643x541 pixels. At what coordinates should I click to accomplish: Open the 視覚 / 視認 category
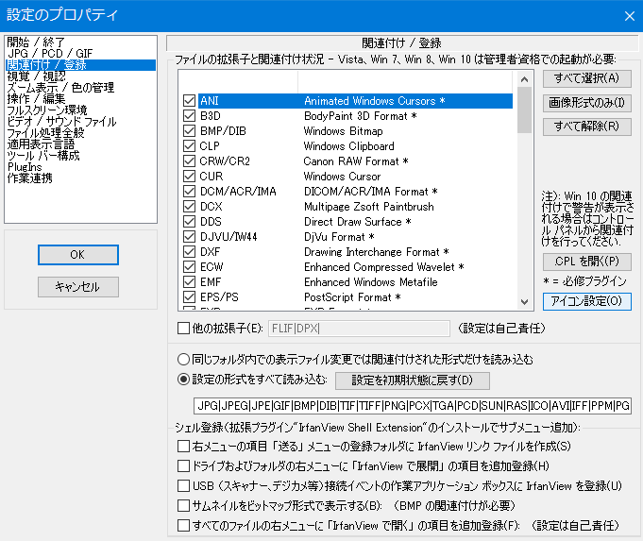36,76
